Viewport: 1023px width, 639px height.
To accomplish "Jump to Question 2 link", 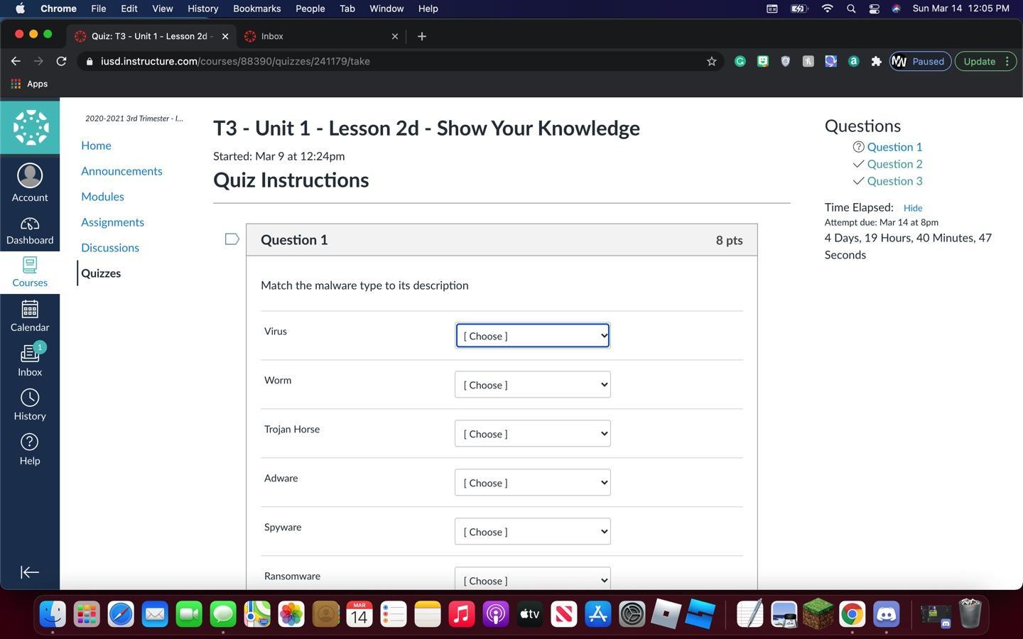I will click(894, 164).
